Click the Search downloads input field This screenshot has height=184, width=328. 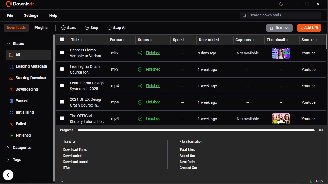click(281, 15)
